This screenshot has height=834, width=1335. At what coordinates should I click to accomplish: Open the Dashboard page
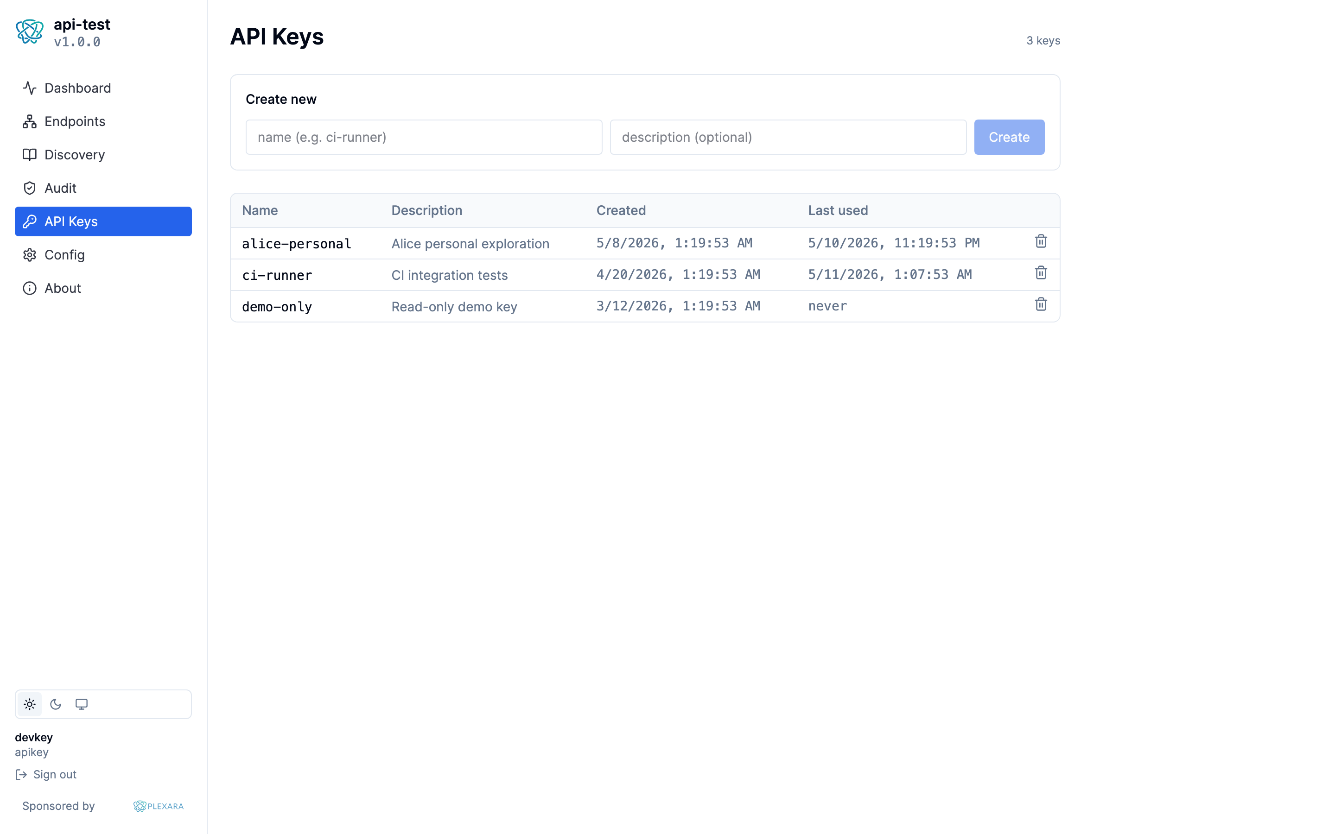[103, 88]
